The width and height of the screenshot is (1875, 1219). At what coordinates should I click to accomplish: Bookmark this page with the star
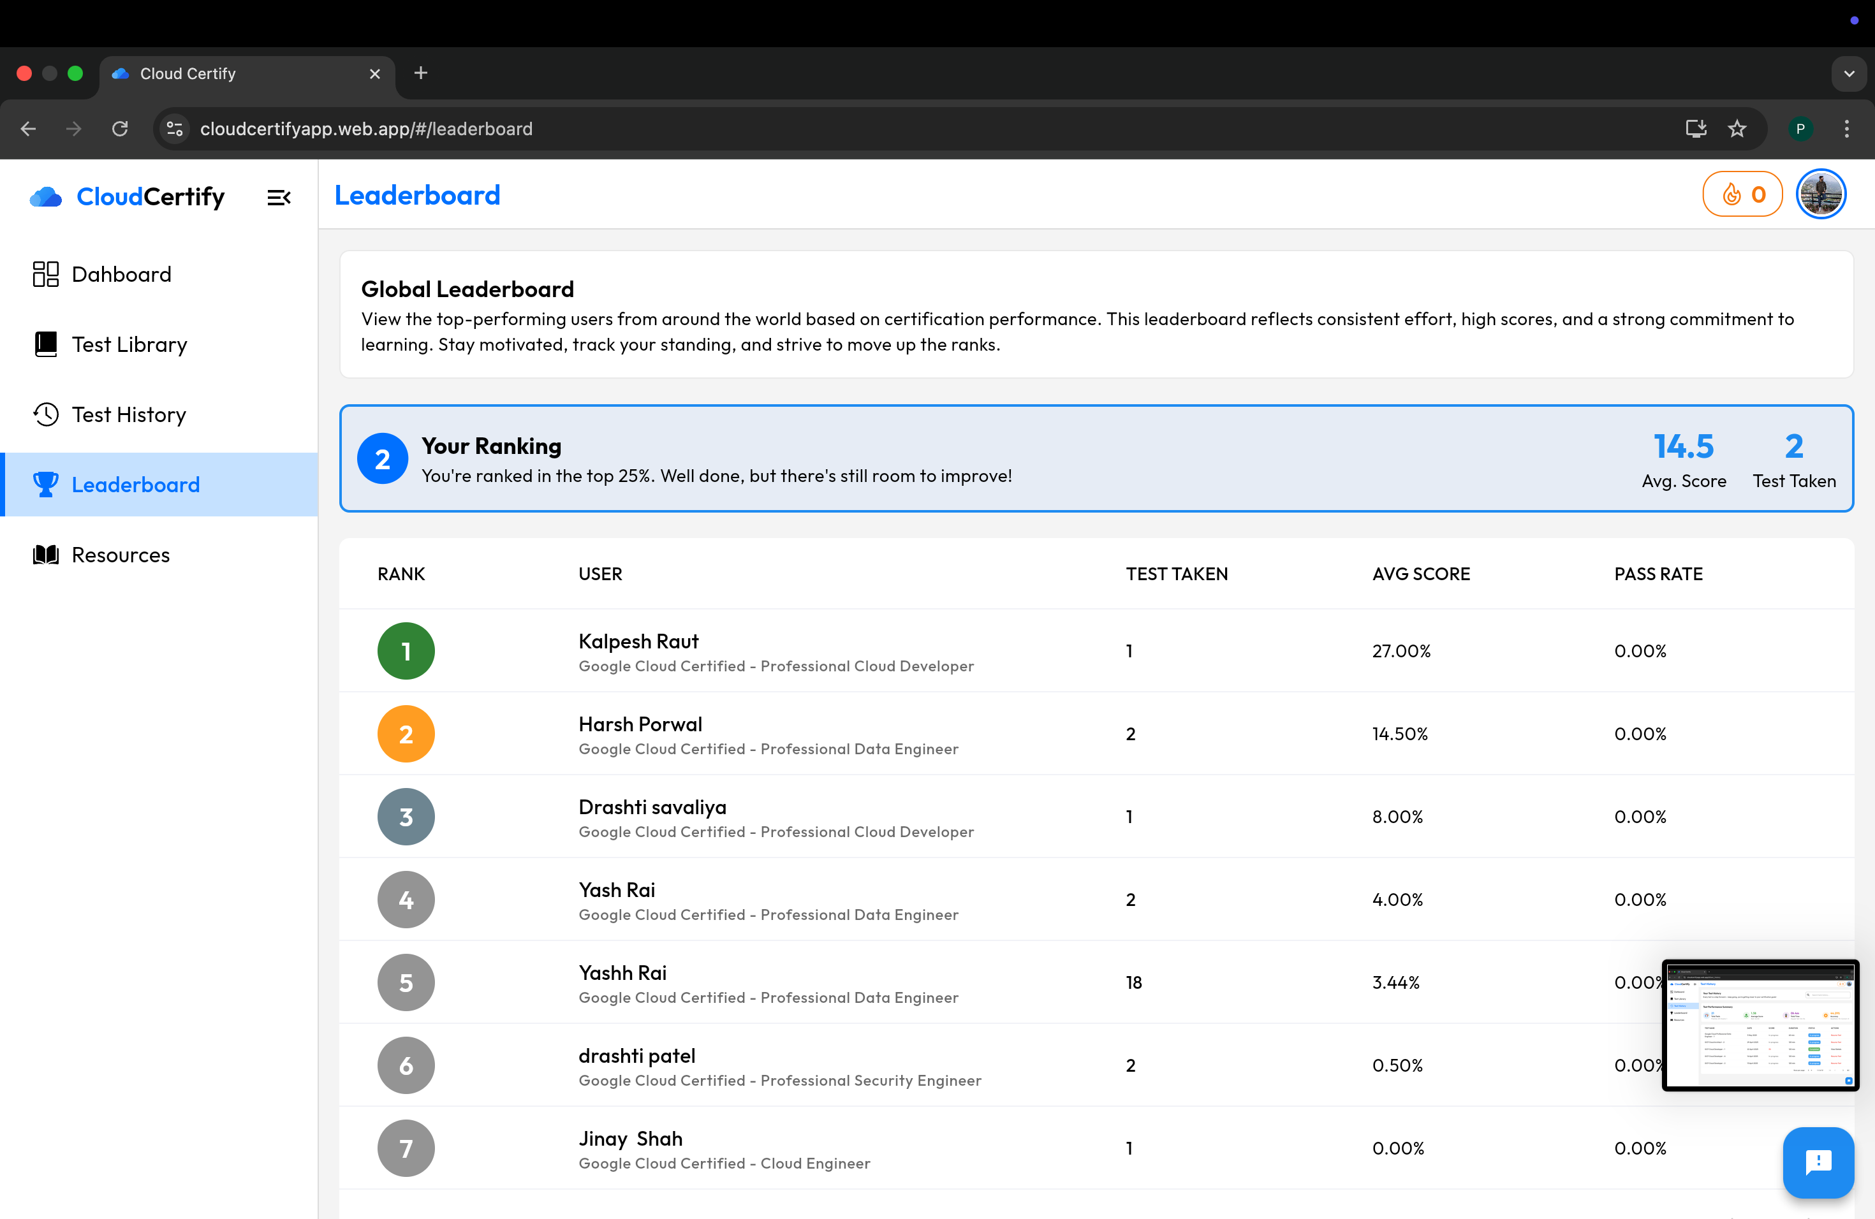(x=1737, y=128)
